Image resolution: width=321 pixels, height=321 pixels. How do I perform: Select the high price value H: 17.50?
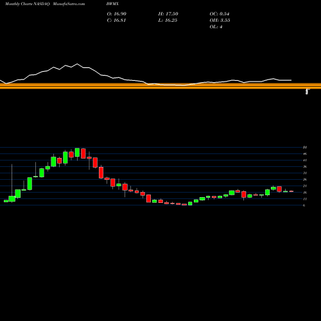[168, 14]
